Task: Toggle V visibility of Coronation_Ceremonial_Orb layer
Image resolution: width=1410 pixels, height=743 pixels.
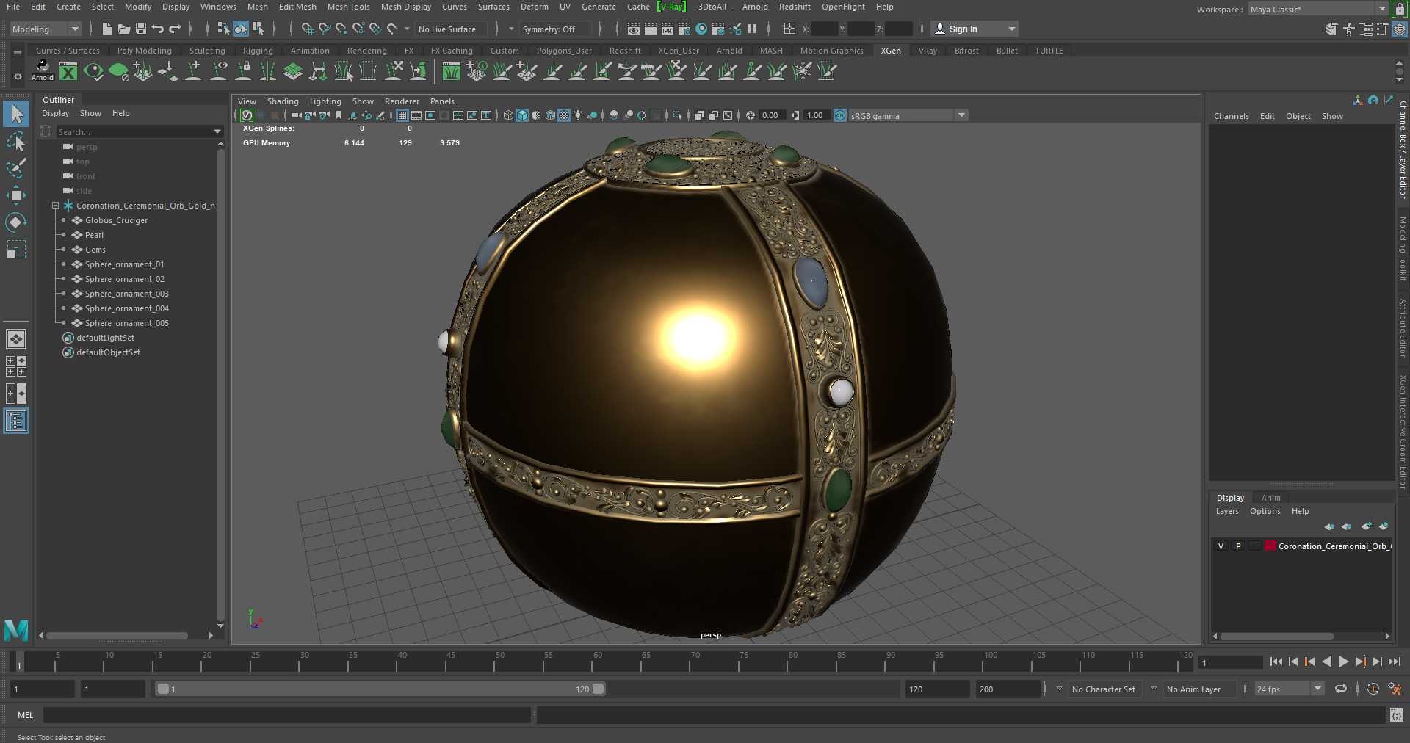Action: (1221, 546)
